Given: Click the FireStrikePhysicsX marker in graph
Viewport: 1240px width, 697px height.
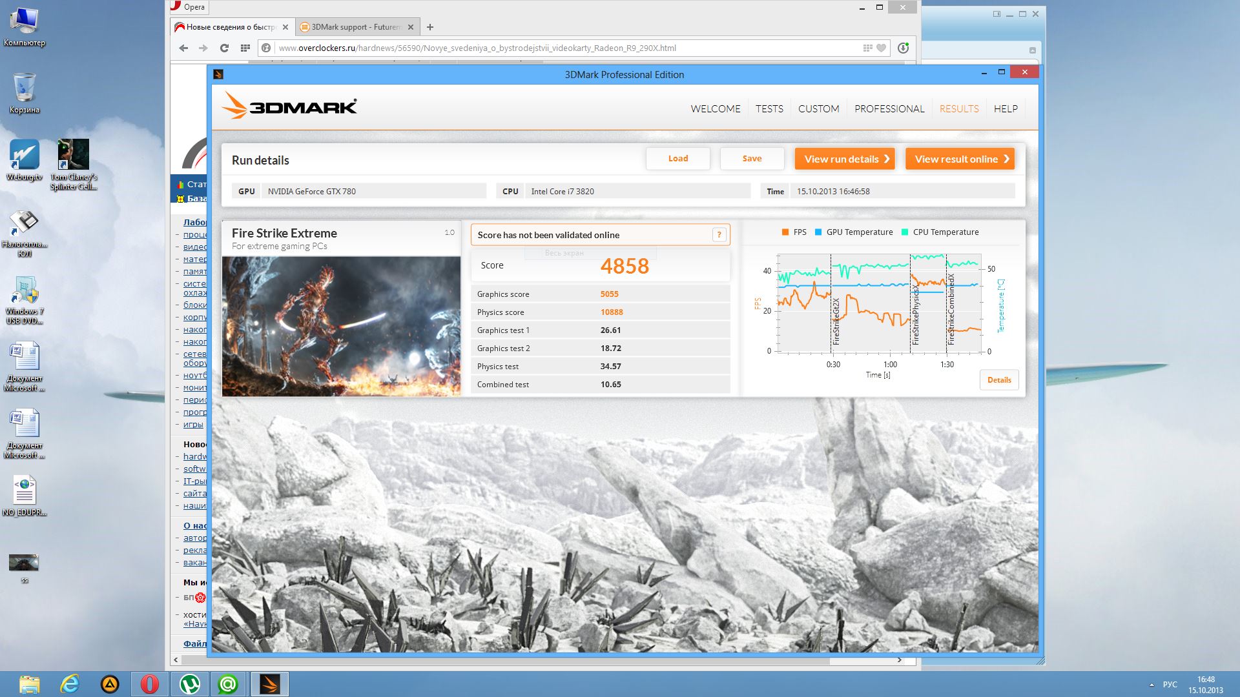Looking at the screenshot, I should click(x=914, y=316).
